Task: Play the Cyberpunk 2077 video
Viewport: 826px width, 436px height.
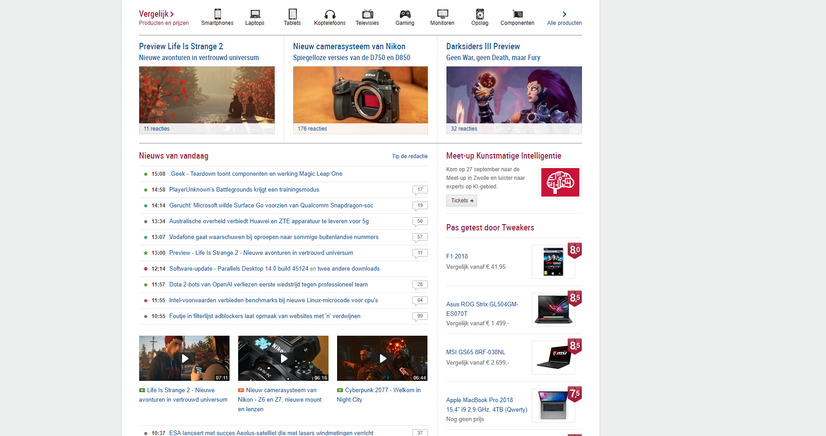Action: [382, 358]
